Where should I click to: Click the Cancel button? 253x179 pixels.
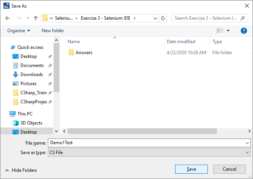tap(229, 169)
